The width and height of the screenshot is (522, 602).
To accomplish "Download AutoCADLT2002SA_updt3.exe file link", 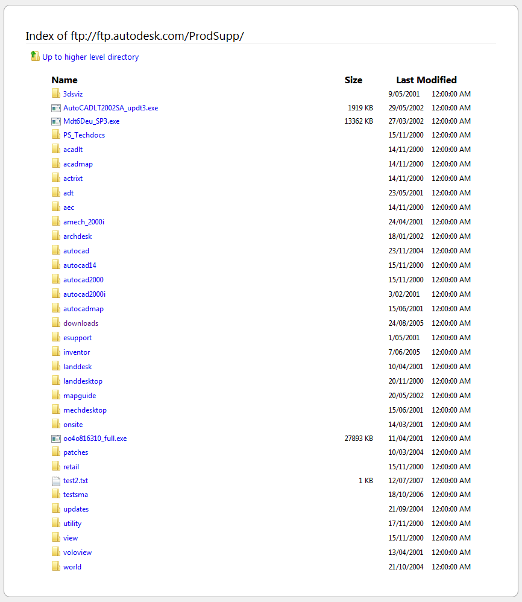I will pos(110,108).
